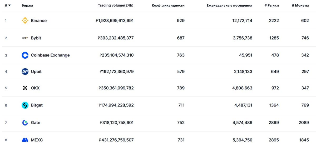Screen dimensions: 316x146
Task: Click the Bybit logo icon
Action: point(25,38)
